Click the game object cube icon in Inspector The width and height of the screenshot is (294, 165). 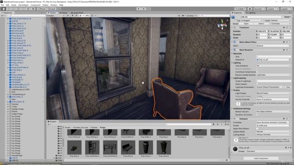point(233,17)
